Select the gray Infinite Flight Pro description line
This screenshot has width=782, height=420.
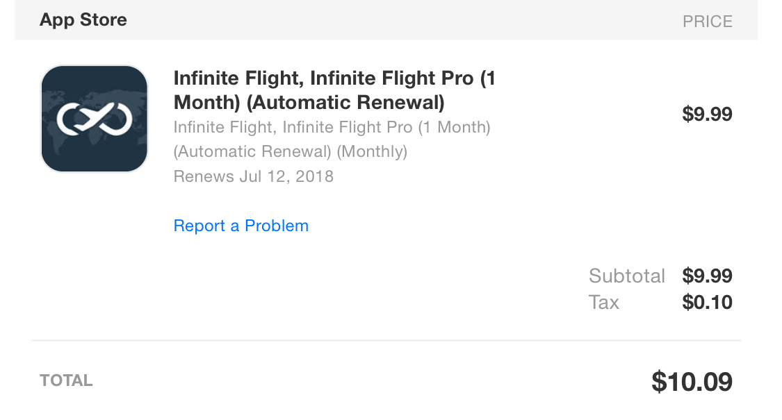[332, 128]
